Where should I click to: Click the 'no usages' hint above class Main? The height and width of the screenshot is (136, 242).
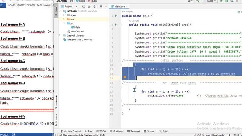point(127,12)
